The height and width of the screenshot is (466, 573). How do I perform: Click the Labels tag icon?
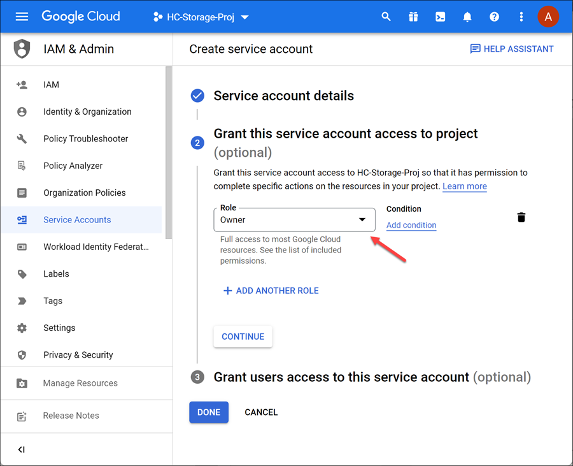point(22,274)
